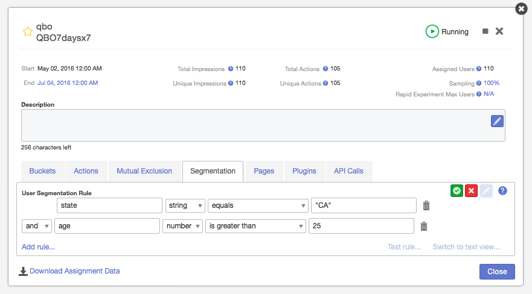
Task: Open Unique Impressions help icon
Action: (231, 83)
